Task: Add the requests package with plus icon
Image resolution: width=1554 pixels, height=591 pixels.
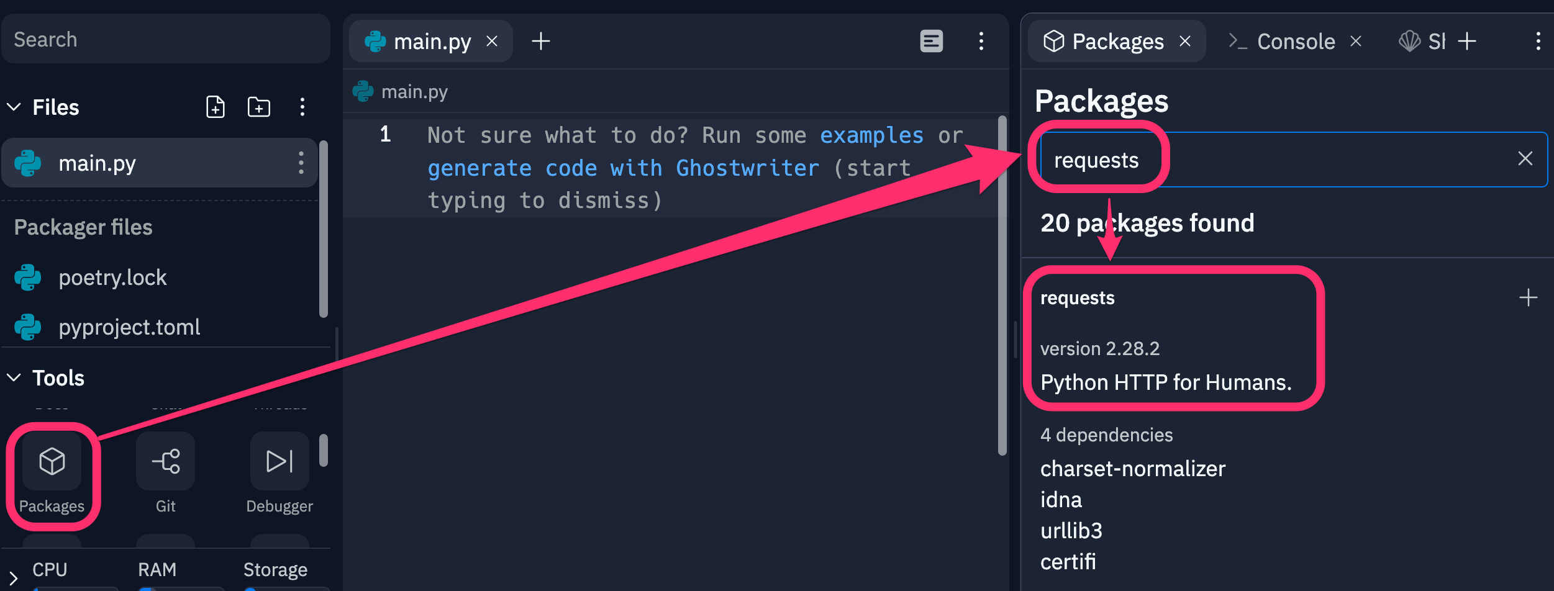Action: click(1528, 298)
